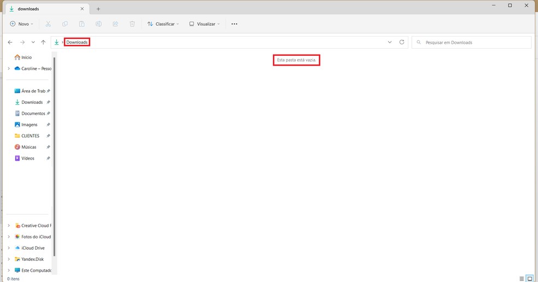Open Downloads in sidebar quick access
The image size is (538, 282).
pyautogui.click(x=29, y=102)
